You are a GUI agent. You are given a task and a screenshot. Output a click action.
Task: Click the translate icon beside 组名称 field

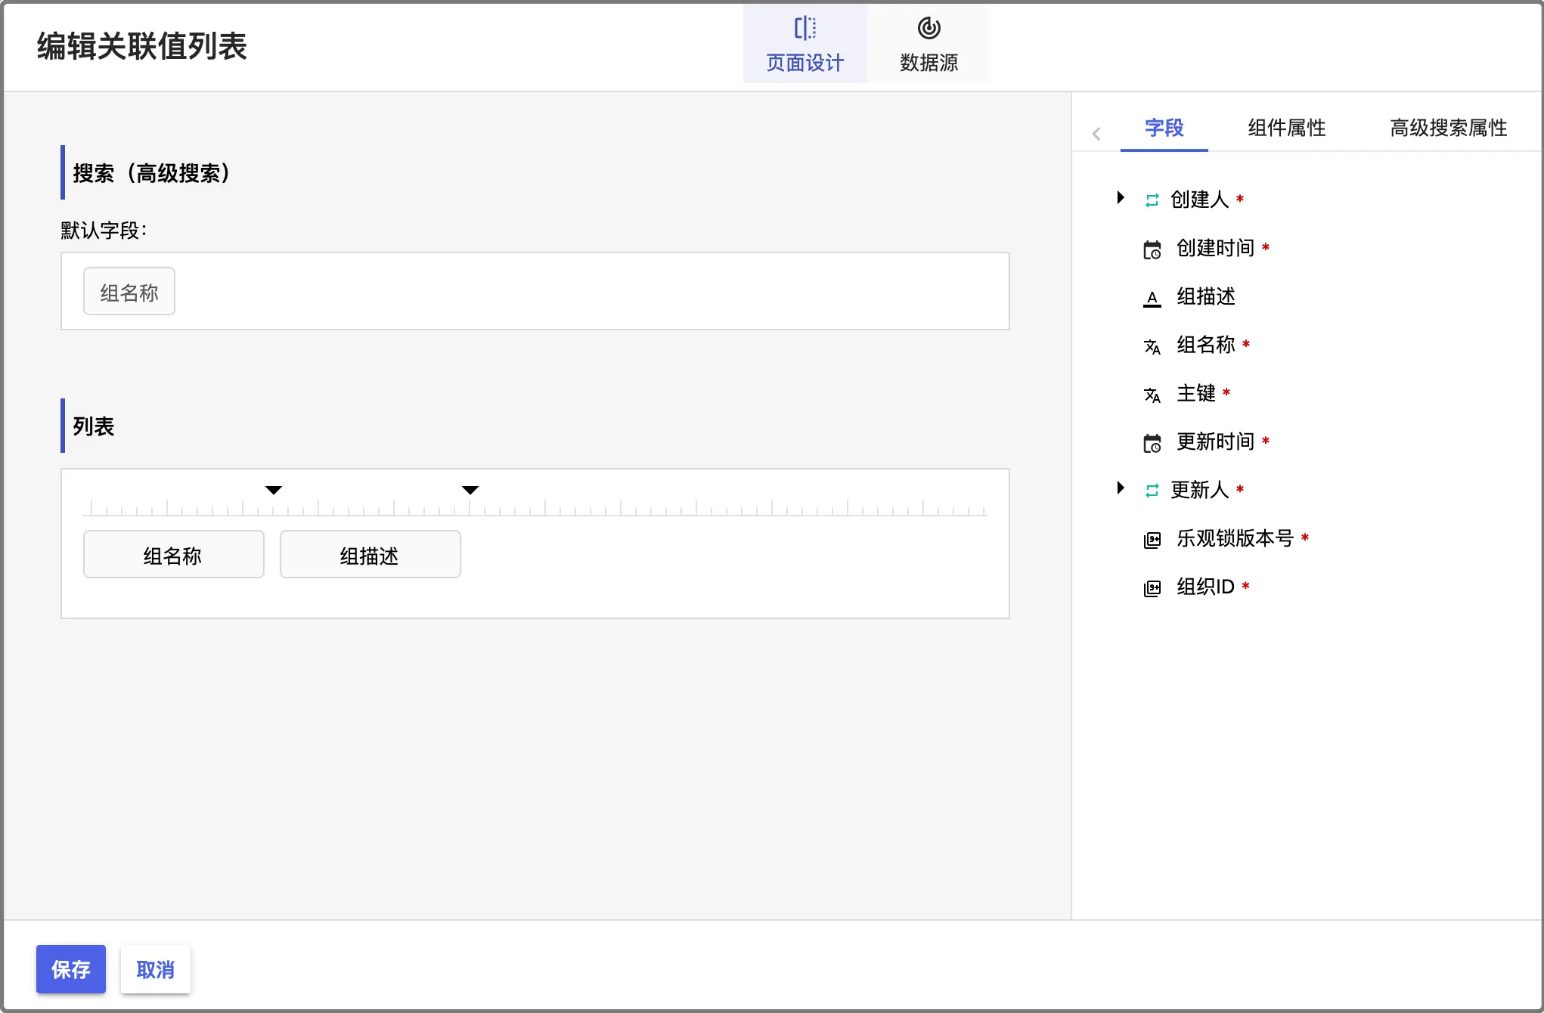[x=1152, y=346]
